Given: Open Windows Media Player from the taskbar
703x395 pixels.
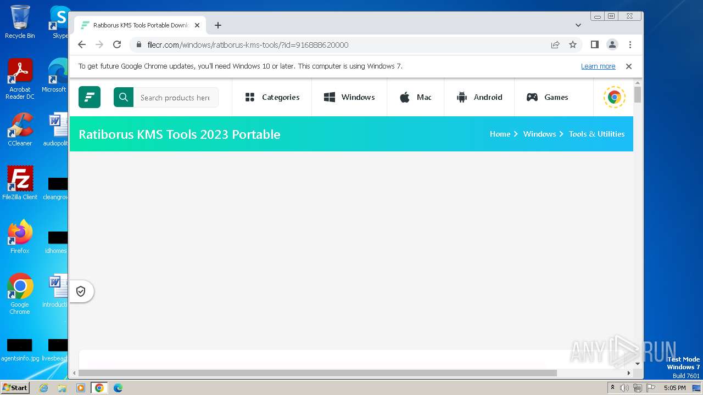Looking at the screenshot, I should [x=81, y=388].
